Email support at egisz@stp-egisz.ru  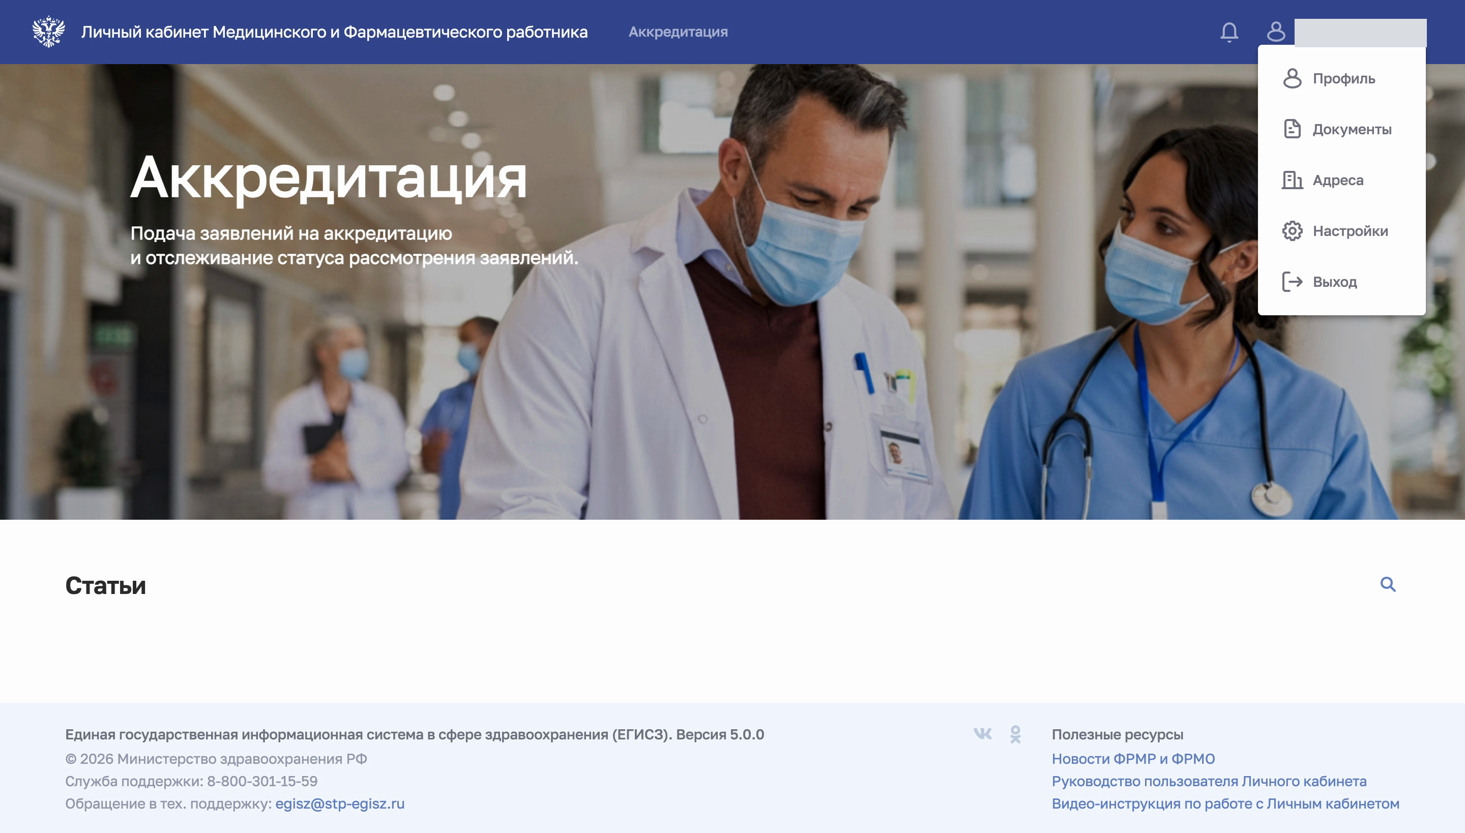[340, 804]
